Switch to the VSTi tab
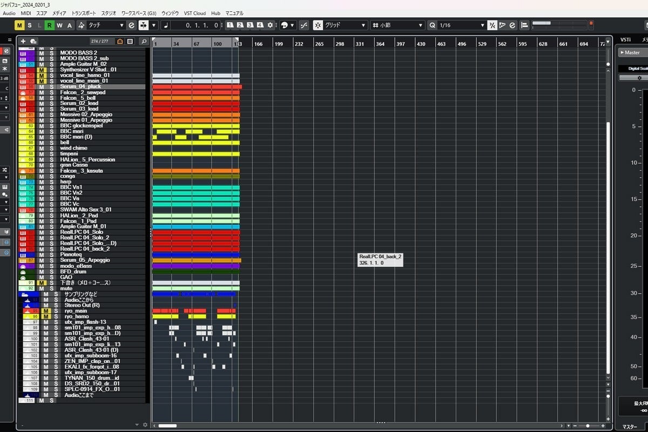Screen dimensions: 648x432 point(625,40)
